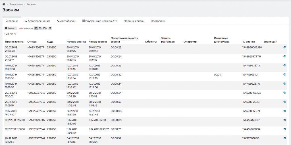Screen dimensions: 291x145
Task: Select the call time 30.01.2019 21:33:48 cell
Action: (11, 49)
